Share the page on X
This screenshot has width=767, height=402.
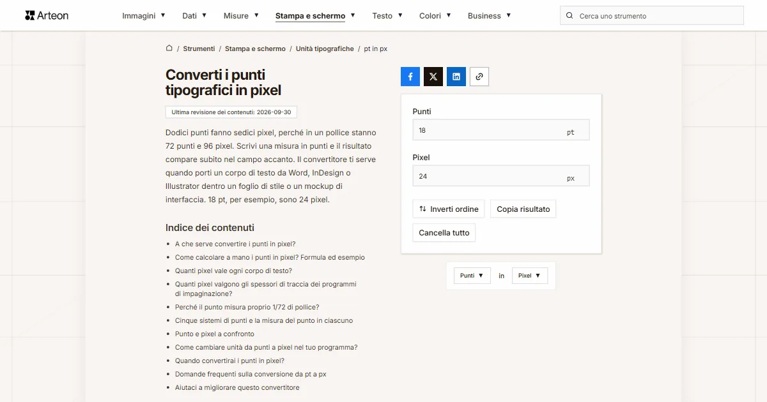click(x=433, y=77)
